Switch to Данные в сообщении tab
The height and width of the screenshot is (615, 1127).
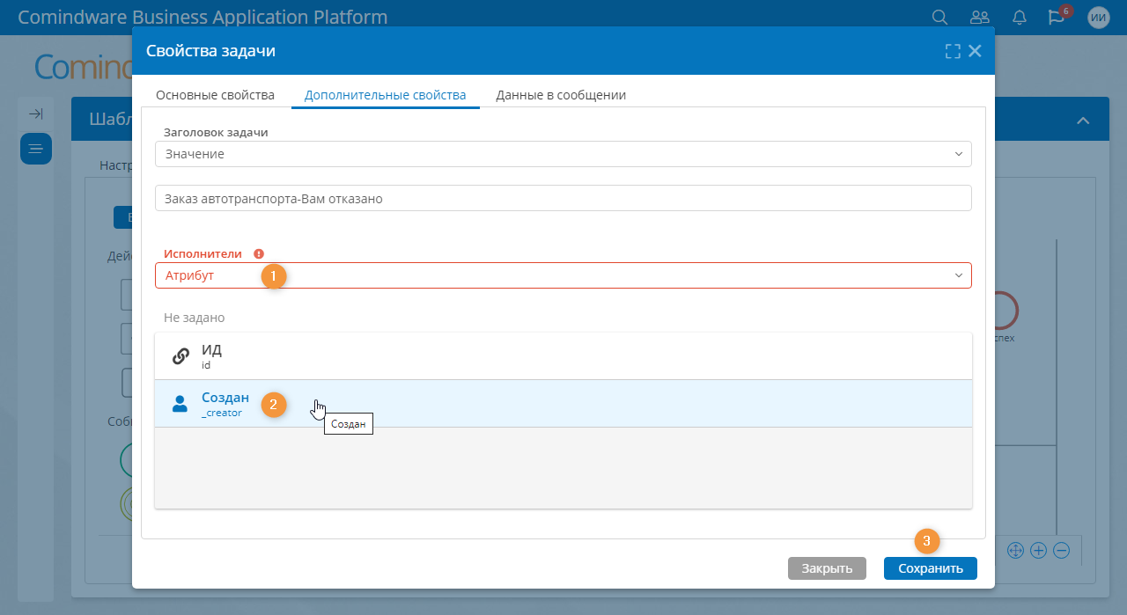pyautogui.click(x=561, y=95)
